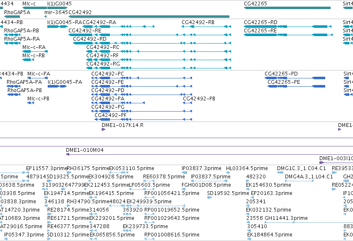
Task: Click CG42492-PA protein label
Action: click(x=108, y=99)
